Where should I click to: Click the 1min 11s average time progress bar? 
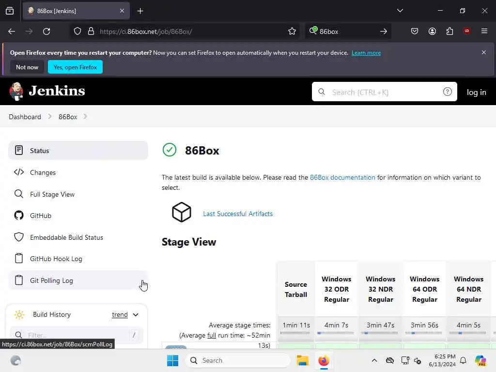295,333
